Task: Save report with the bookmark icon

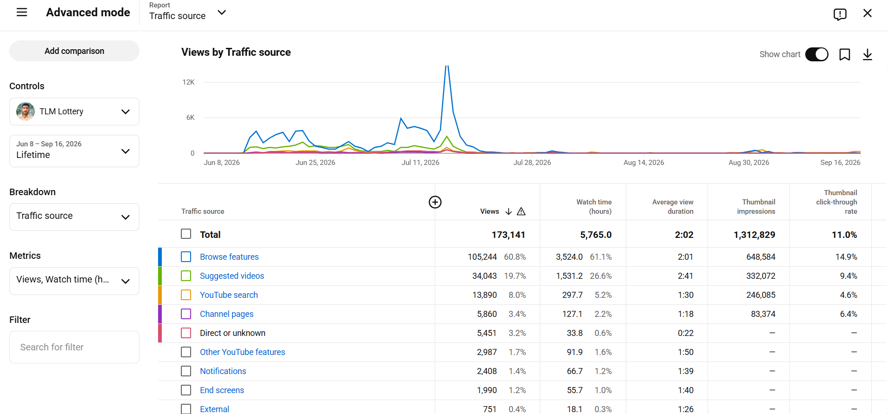Action: point(844,54)
